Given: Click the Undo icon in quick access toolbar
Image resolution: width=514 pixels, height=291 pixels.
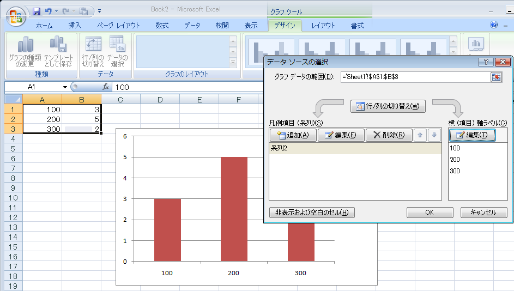Looking at the screenshot, I should click(49, 11).
